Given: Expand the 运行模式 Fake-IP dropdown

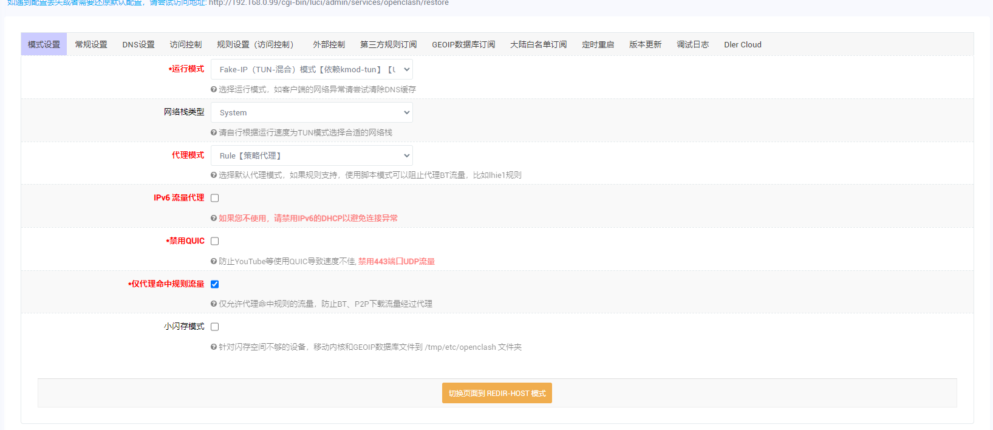Looking at the screenshot, I should tap(312, 69).
